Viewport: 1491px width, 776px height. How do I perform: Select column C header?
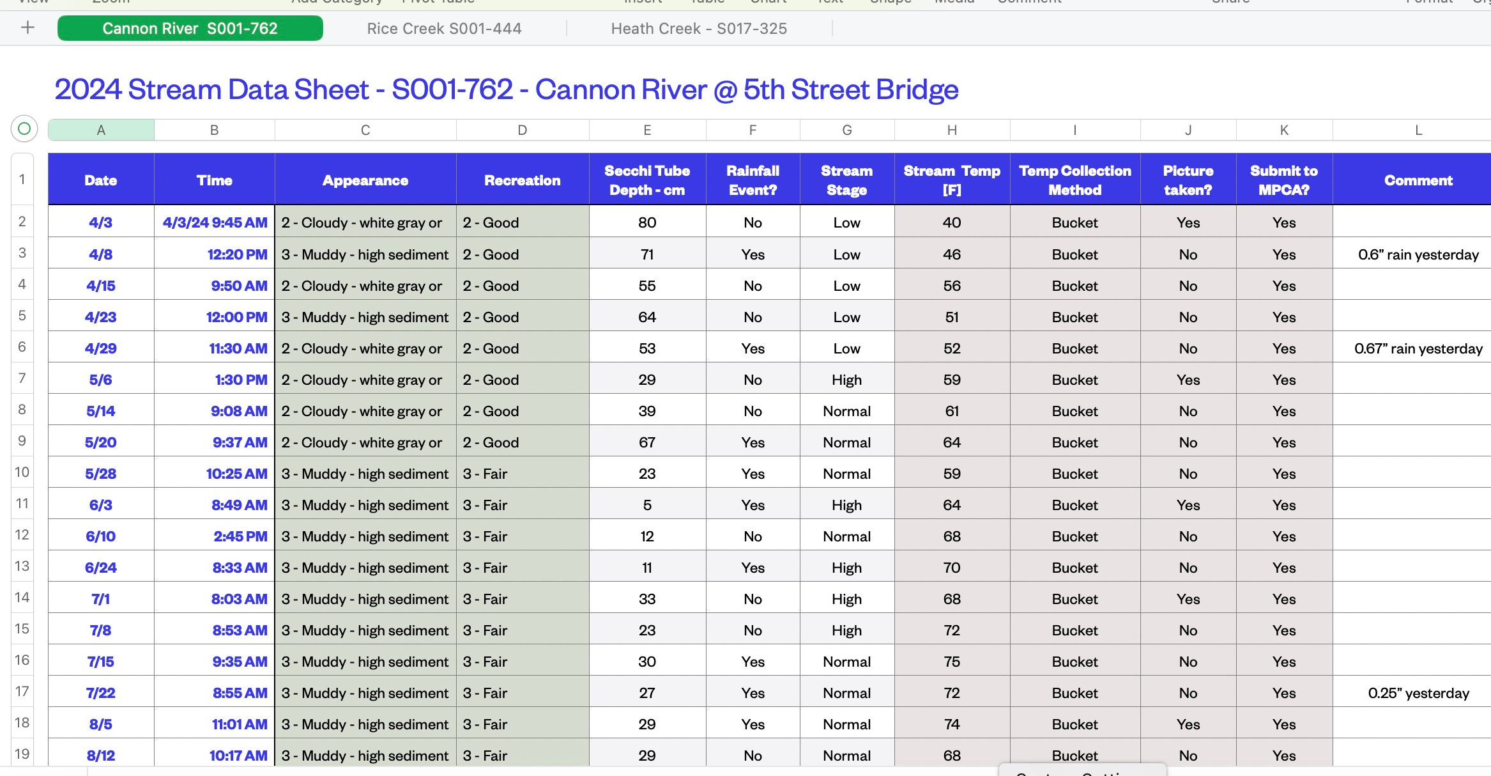pos(365,130)
